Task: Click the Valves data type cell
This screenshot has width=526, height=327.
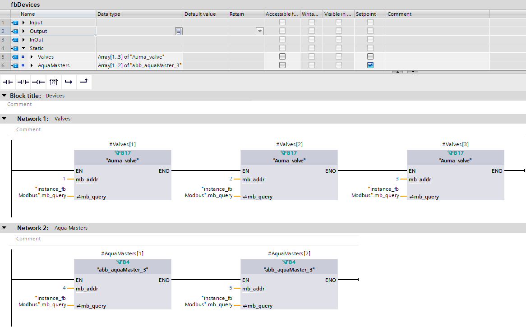Action: (139, 57)
